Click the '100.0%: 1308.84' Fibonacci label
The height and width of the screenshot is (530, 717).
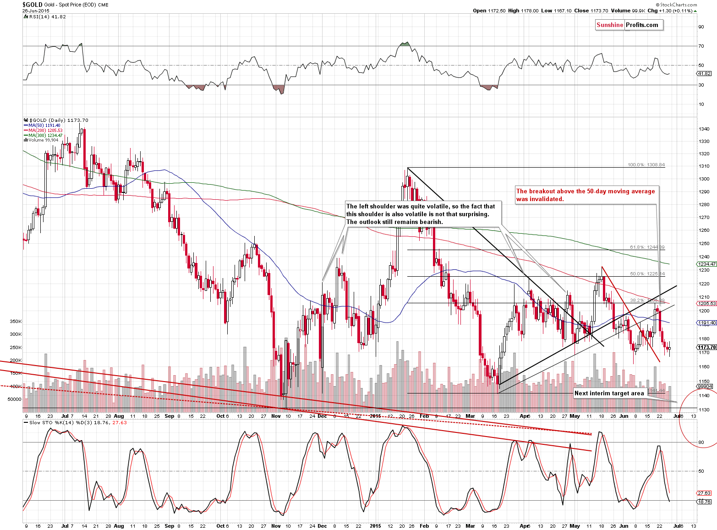pyautogui.click(x=646, y=164)
